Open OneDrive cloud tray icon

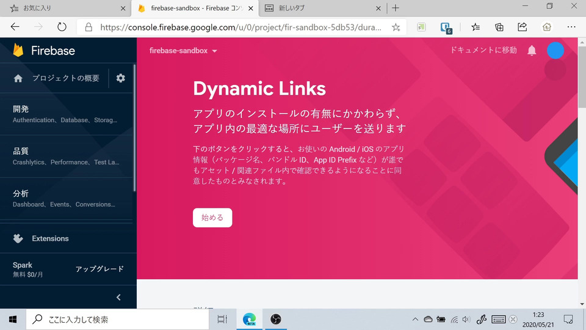[428, 319]
